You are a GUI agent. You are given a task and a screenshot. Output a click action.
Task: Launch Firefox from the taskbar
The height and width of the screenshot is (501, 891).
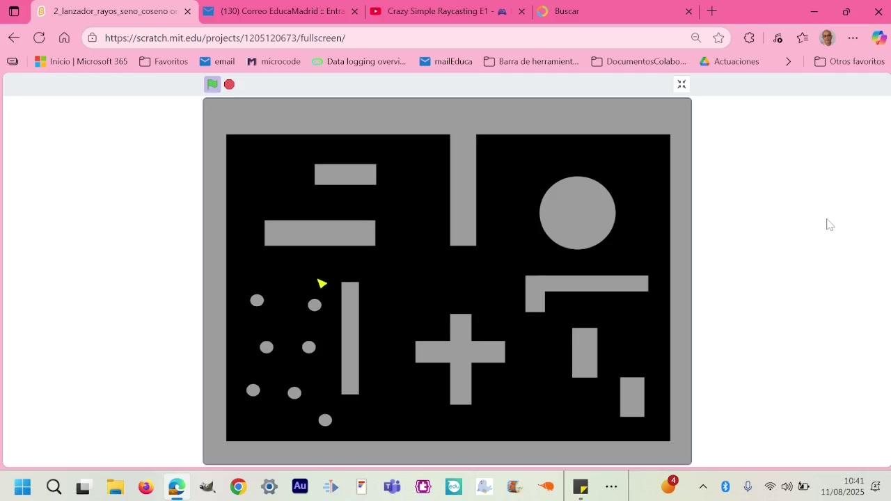(145, 486)
